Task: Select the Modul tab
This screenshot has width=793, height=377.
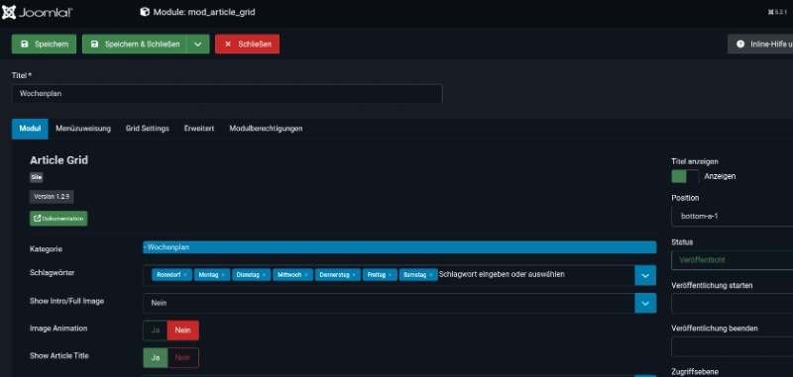Action: click(30, 129)
